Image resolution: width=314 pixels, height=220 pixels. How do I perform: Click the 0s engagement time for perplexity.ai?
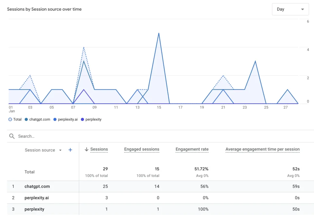[x=297, y=198]
